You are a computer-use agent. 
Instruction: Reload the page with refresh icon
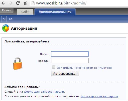[x=18, y=3]
